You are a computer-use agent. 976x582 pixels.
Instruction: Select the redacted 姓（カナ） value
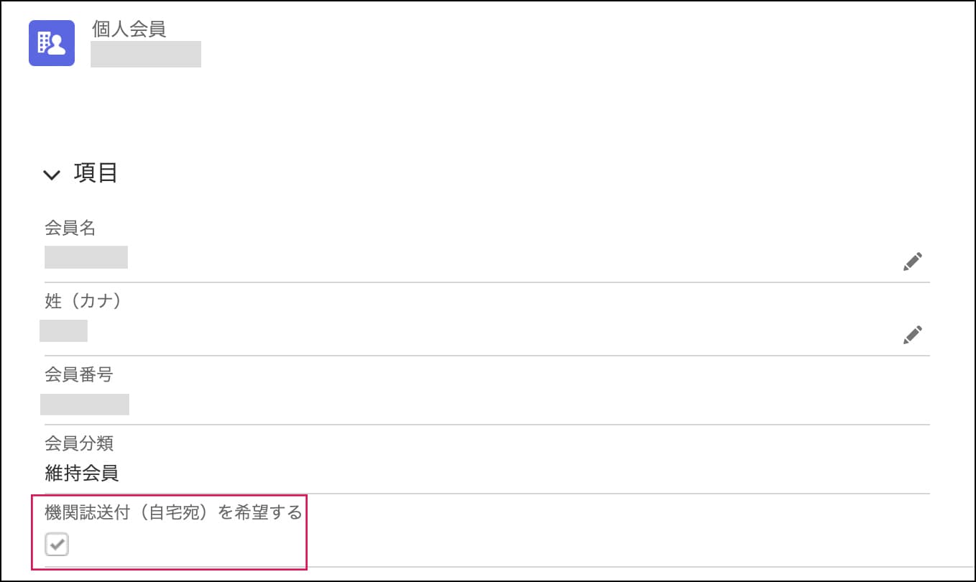[64, 331]
